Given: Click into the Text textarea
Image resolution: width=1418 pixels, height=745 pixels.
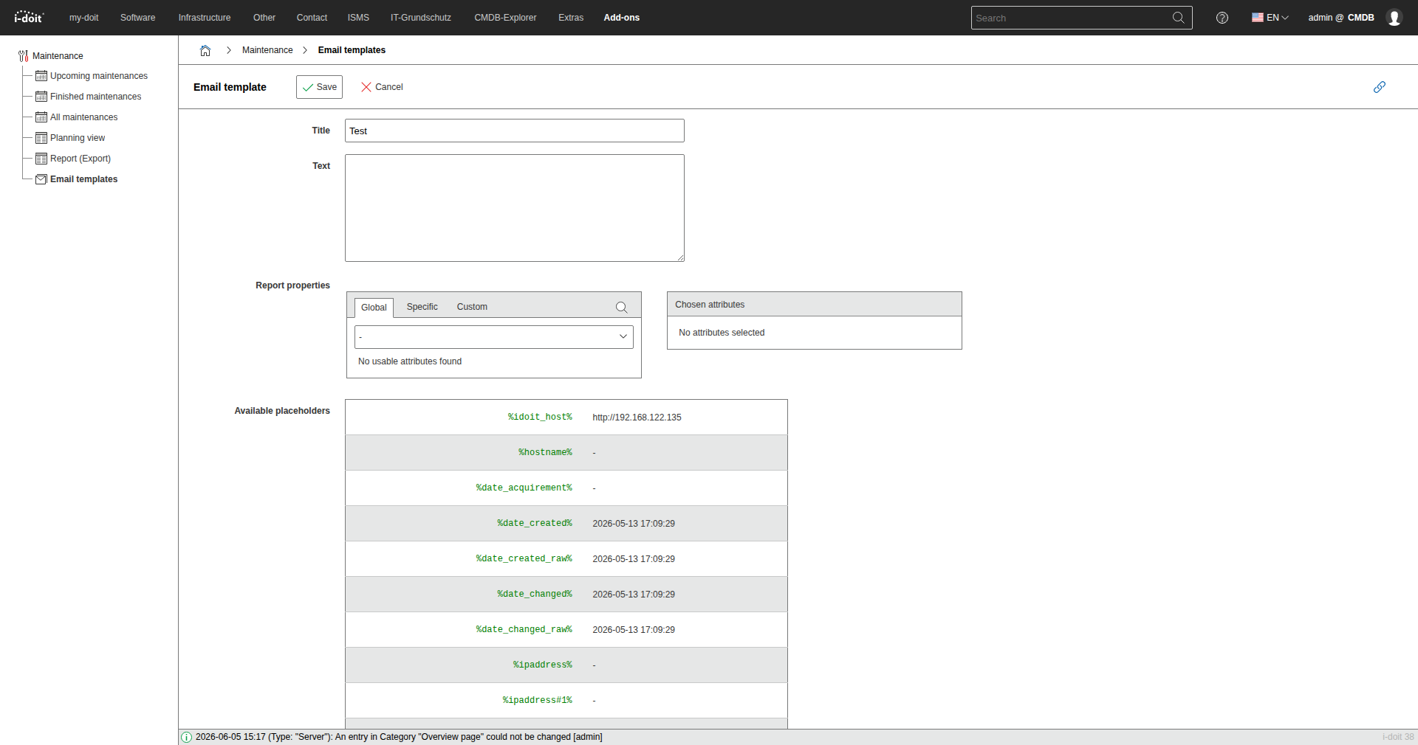Looking at the screenshot, I should (x=515, y=208).
